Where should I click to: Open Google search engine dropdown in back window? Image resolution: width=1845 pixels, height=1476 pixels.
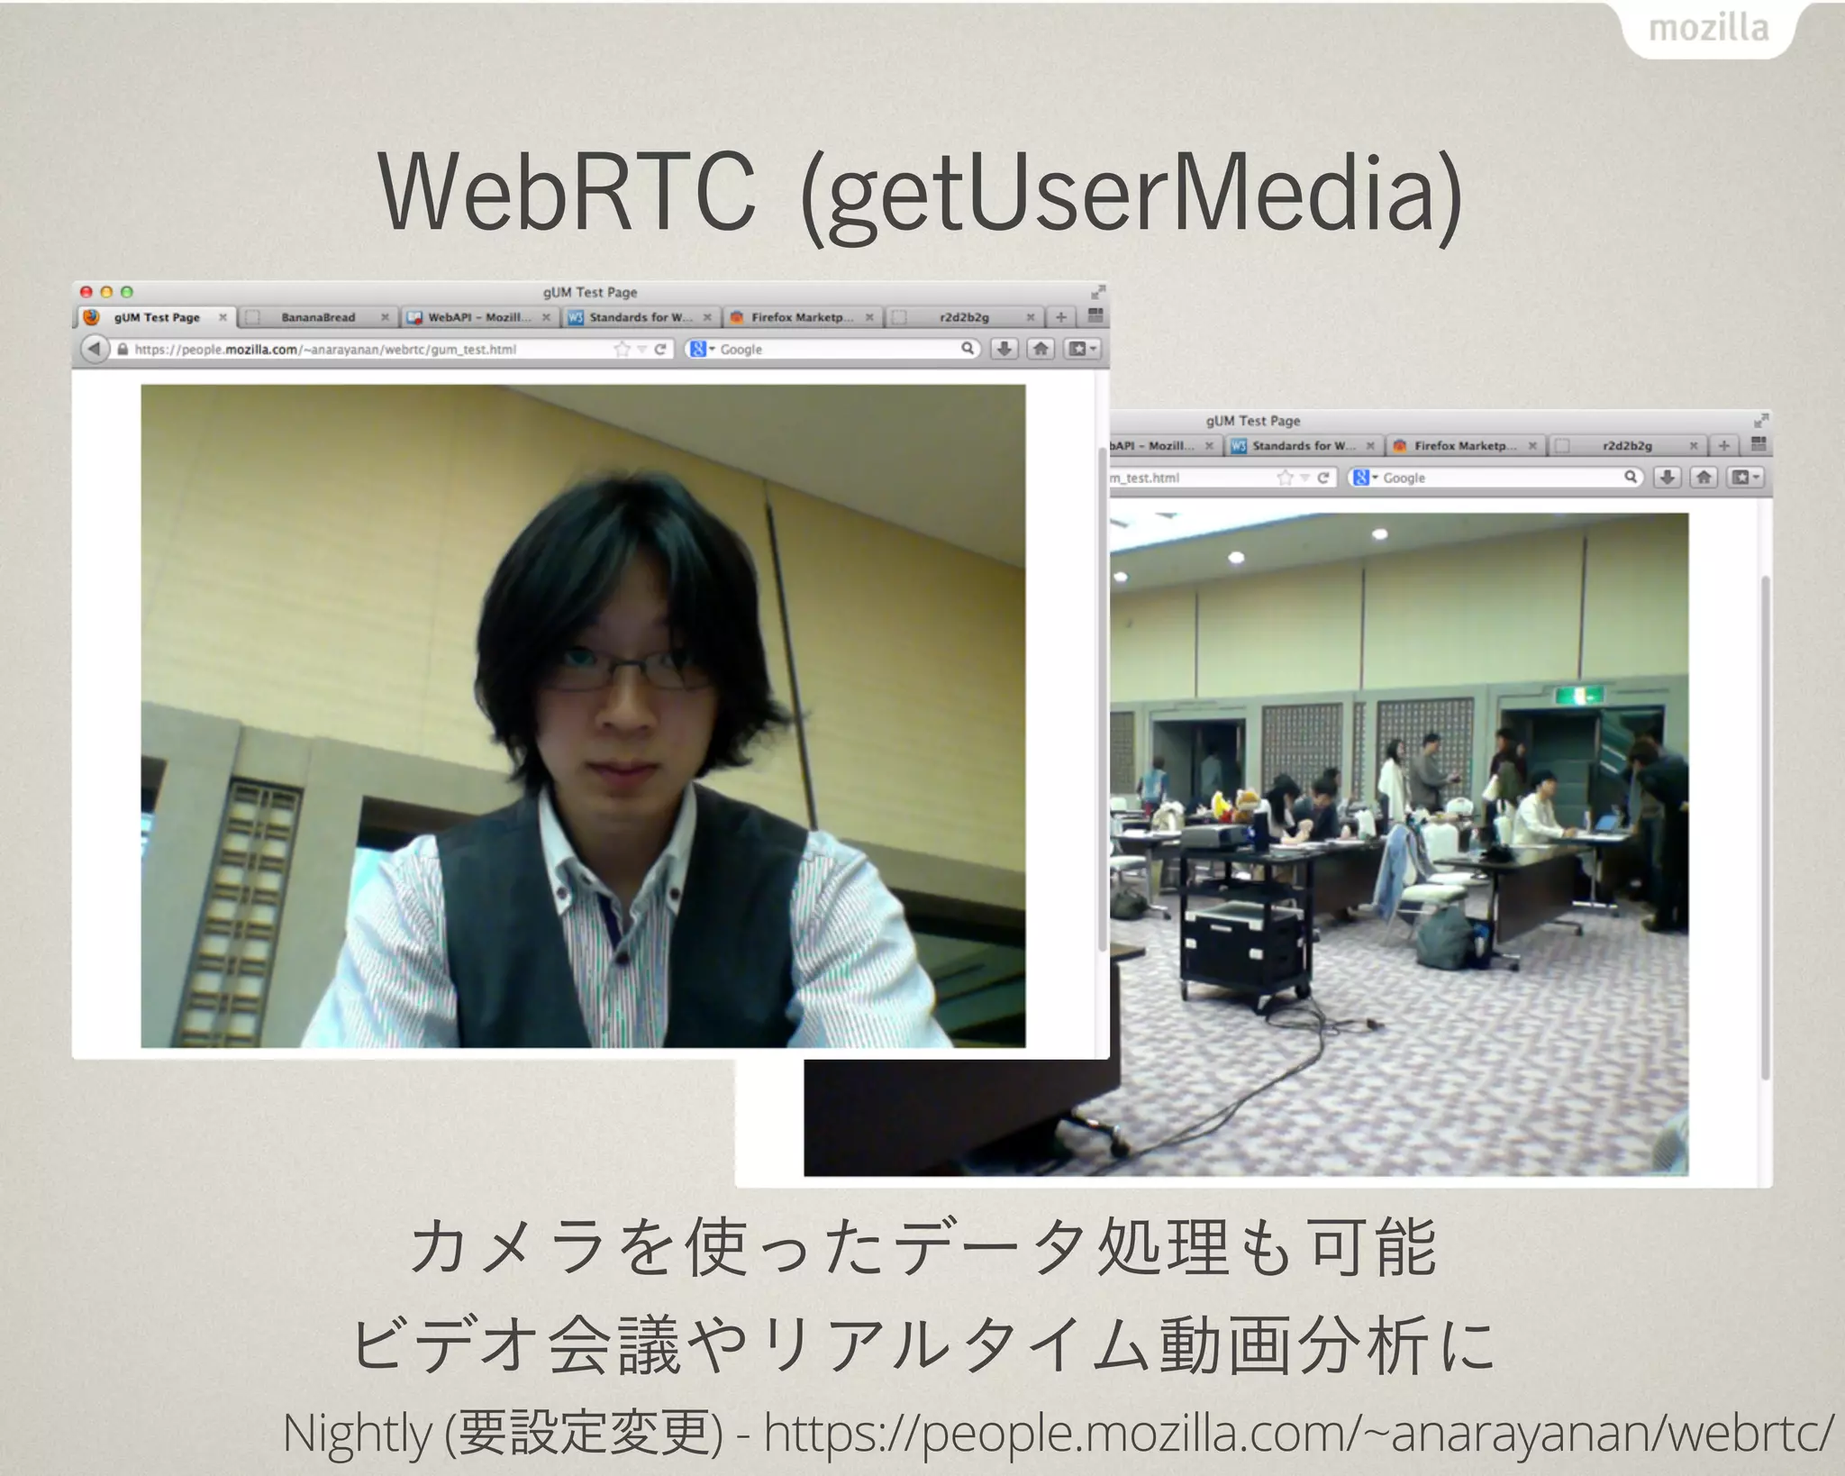pyautogui.click(x=1366, y=478)
